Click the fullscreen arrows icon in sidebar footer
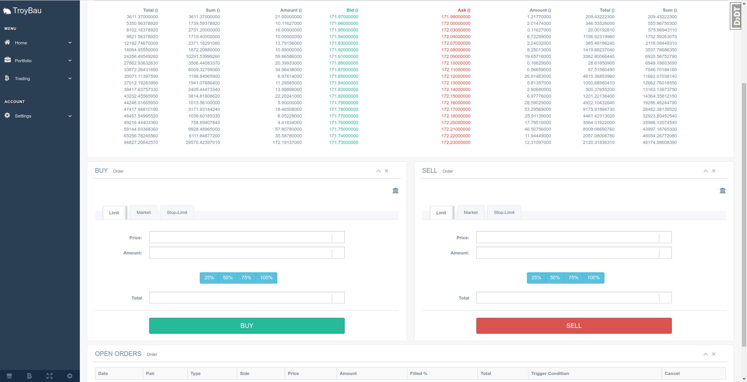The width and height of the screenshot is (747, 382). 49,376
